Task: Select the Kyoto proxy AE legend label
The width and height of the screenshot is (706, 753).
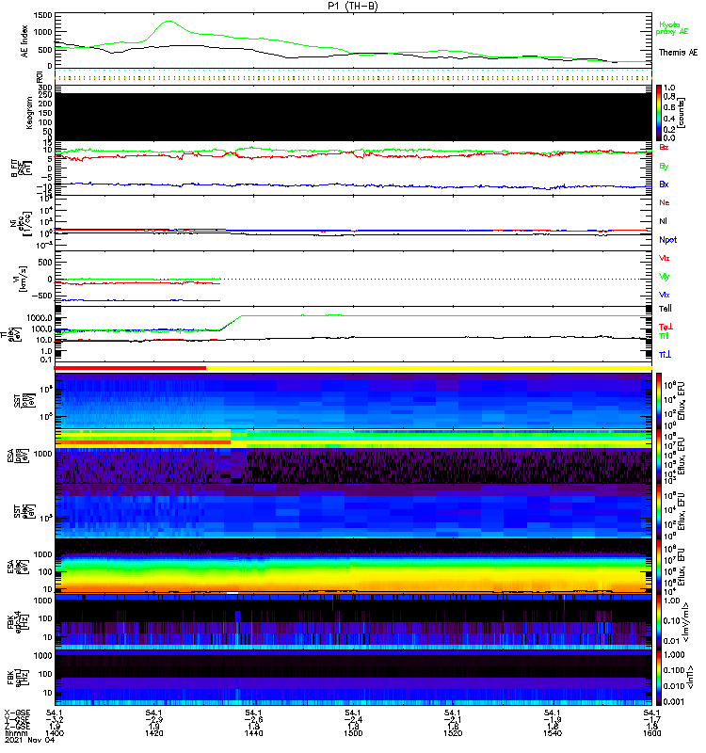Action: click(671, 28)
